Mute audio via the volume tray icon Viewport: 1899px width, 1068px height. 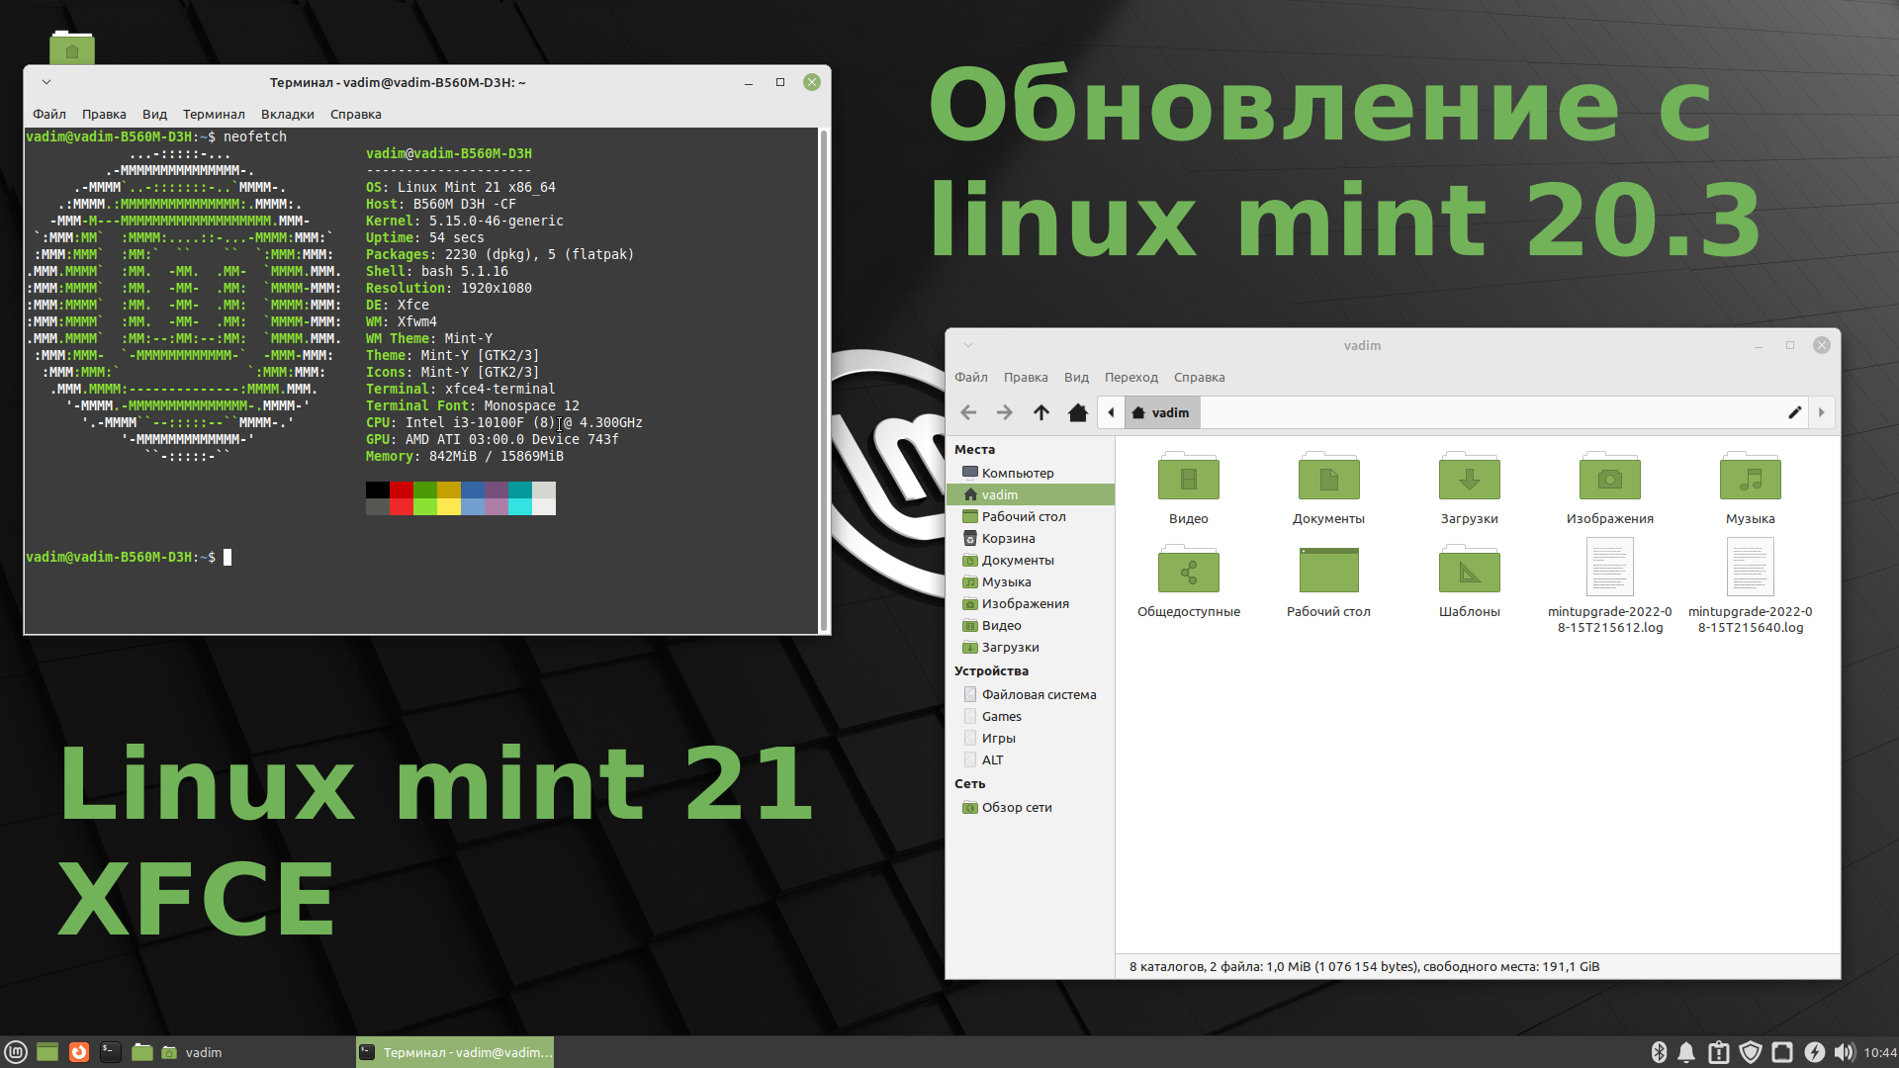pyautogui.click(x=1846, y=1051)
